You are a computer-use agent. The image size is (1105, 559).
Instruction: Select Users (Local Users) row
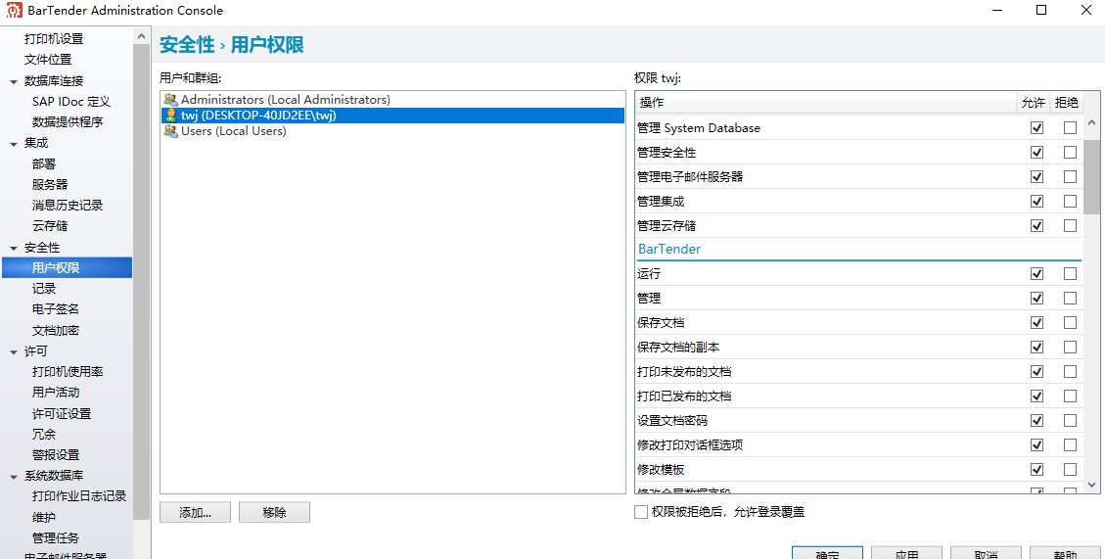pyautogui.click(x=392, y=131)
